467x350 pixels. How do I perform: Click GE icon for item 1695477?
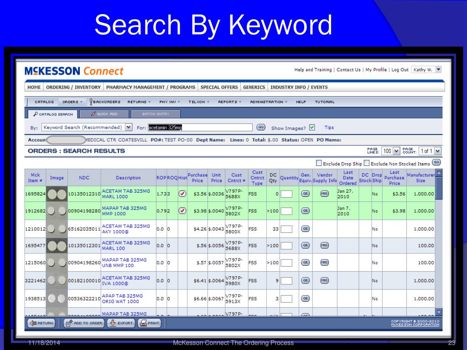coord(305,245)
